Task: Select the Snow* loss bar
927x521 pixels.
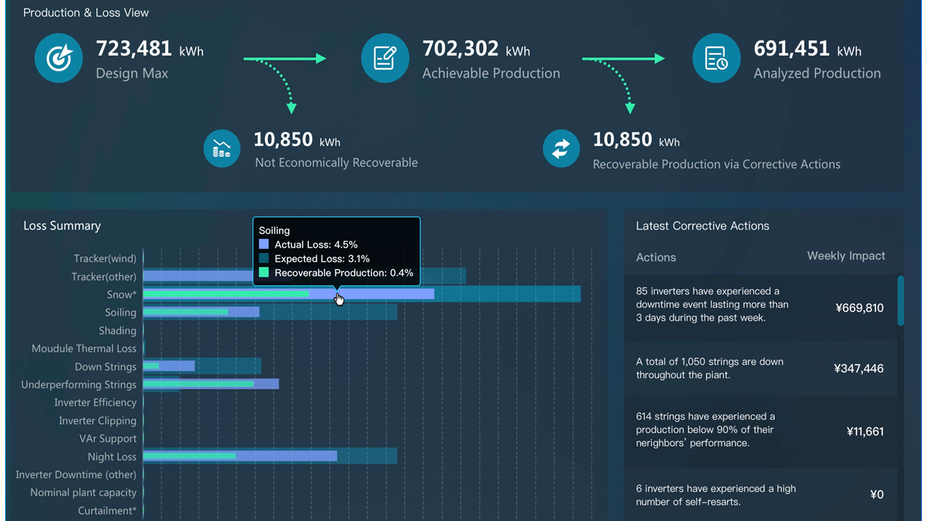Action: 361,294
